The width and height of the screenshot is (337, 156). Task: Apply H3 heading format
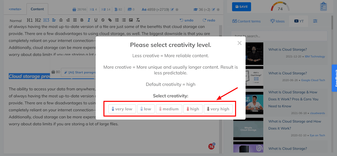46,20
